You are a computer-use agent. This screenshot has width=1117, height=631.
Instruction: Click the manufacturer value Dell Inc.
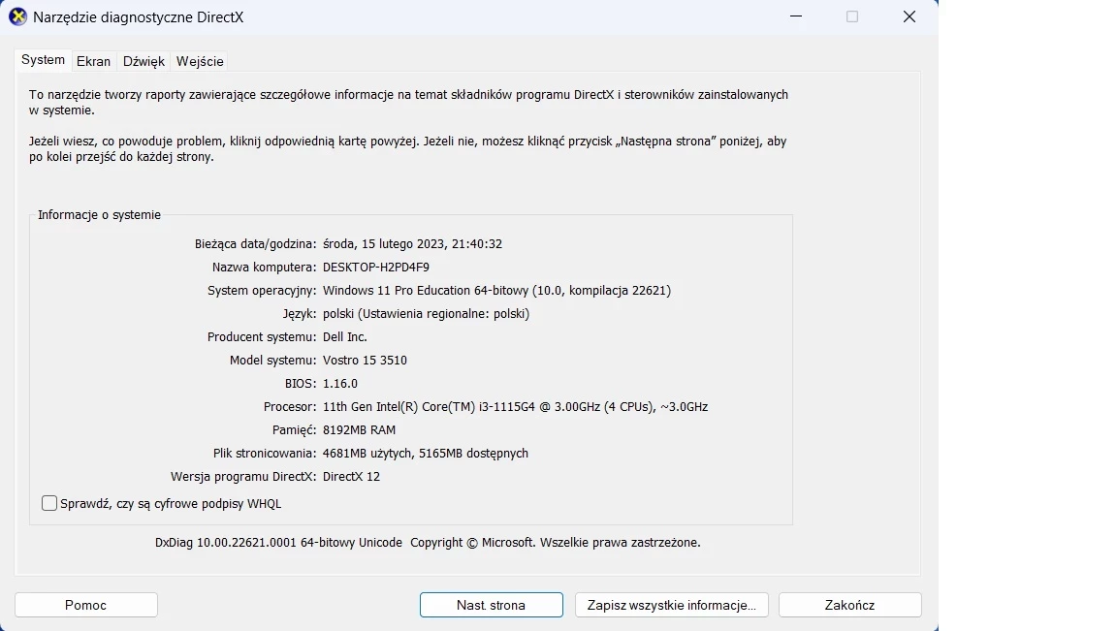point(345,337)
